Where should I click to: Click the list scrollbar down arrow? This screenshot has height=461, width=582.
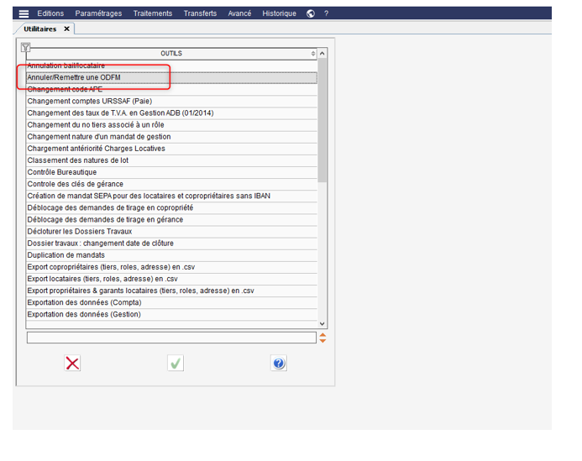pos(322,323)
